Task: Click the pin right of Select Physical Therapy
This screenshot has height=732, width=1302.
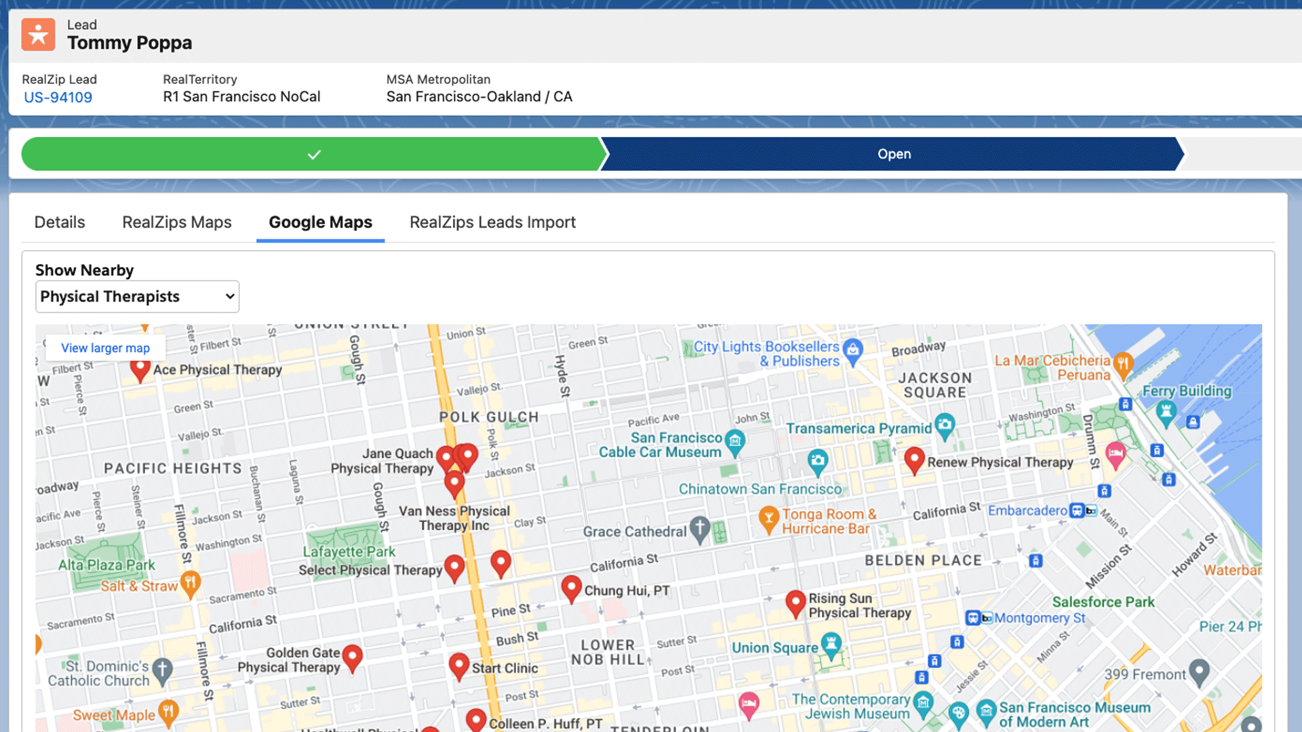Action: click(500, 563)
